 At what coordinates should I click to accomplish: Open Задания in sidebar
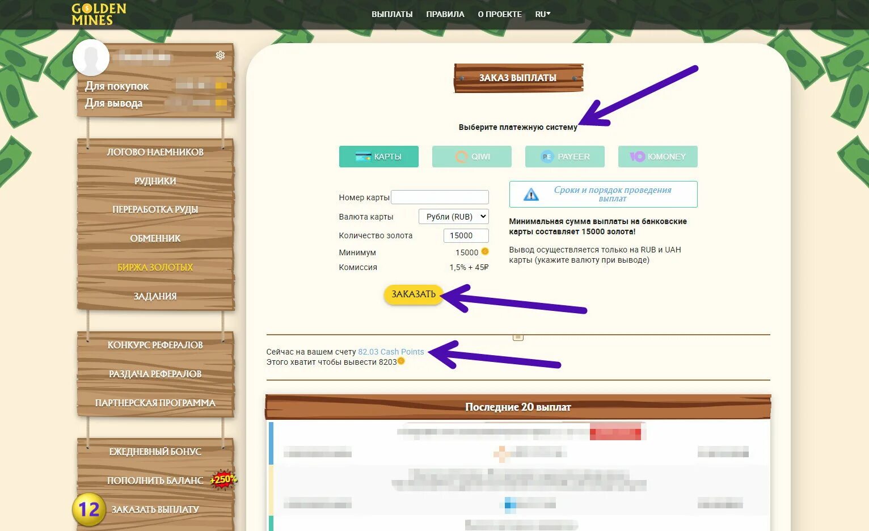click(155, 296)
